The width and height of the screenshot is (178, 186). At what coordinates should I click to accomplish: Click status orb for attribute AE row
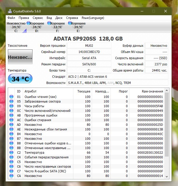[x=11, y=129]
